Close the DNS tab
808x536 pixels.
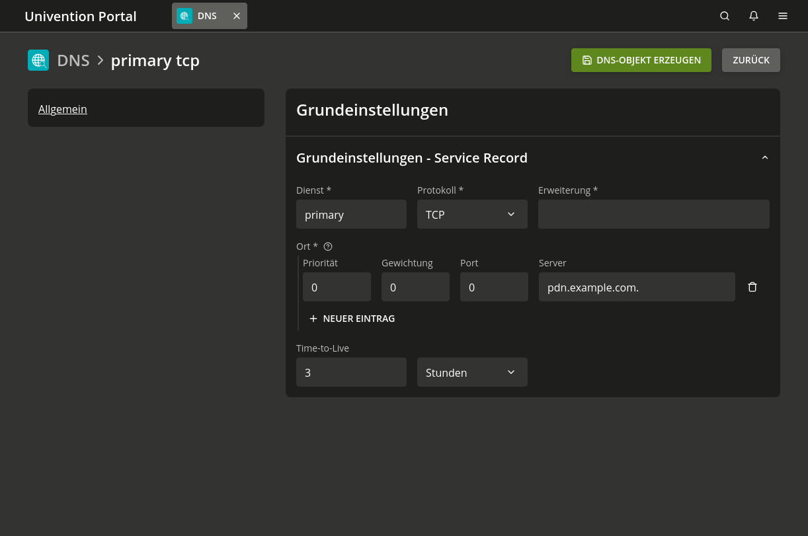coord(237,16)
